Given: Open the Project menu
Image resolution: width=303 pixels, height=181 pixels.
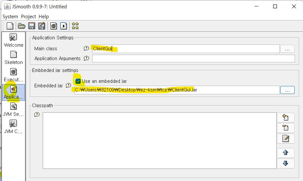Looking at the screenshot, I should click(28, 17).
